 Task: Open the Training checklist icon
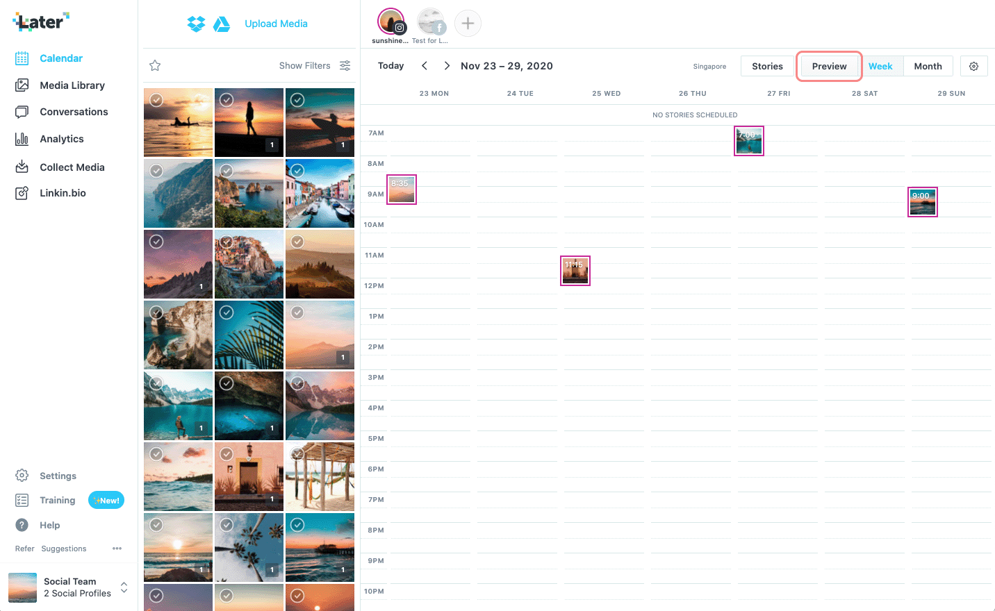tap(22, 500)
